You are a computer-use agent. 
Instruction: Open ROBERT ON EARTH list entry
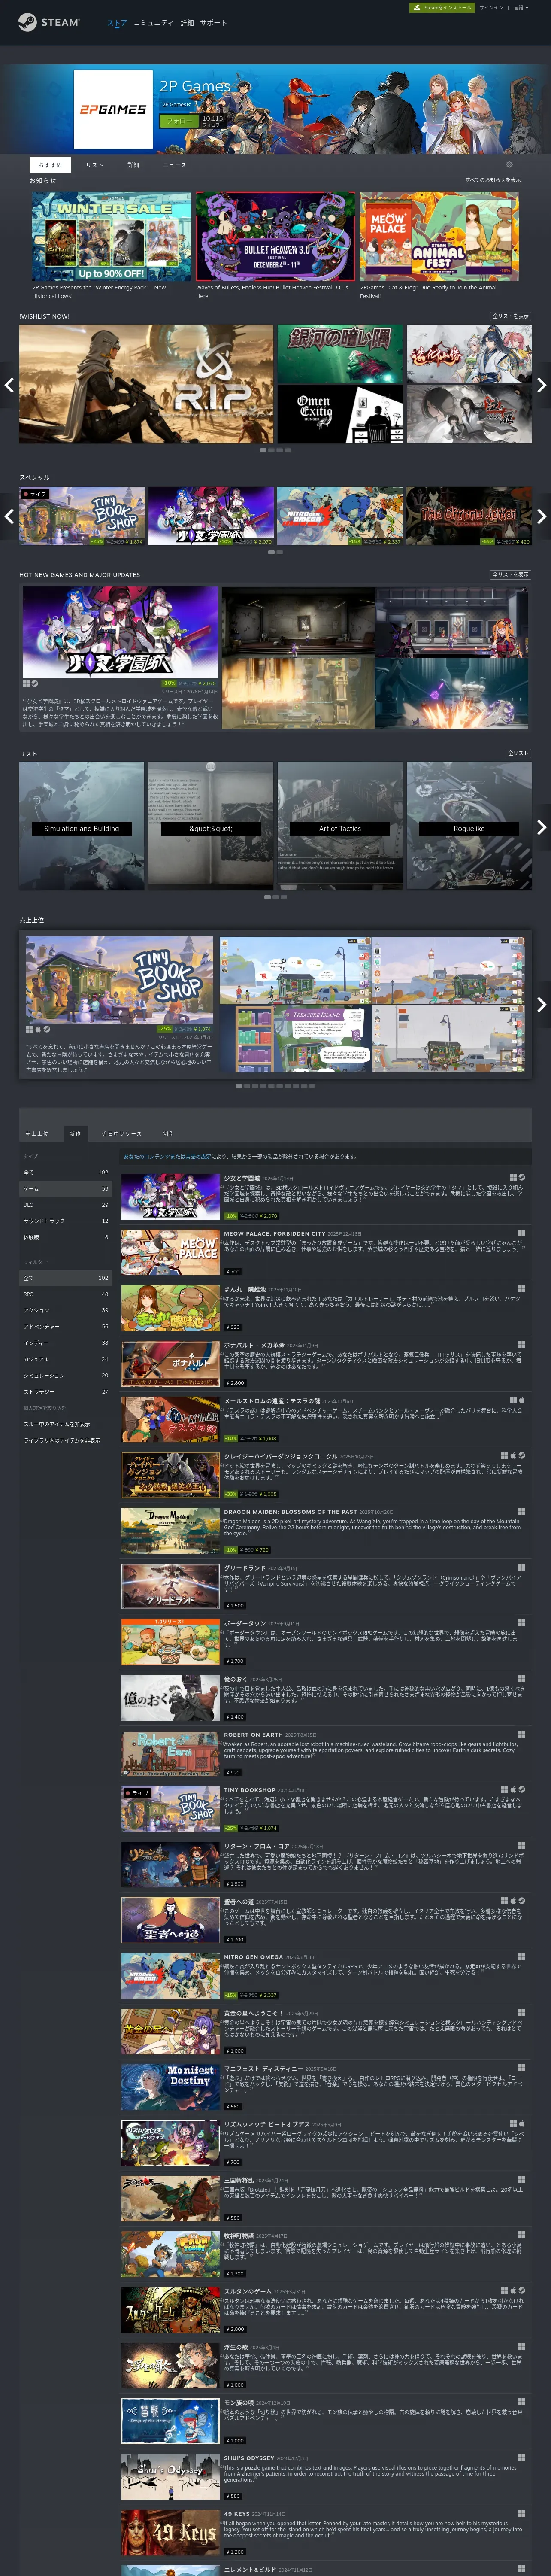pos(323,1753)
